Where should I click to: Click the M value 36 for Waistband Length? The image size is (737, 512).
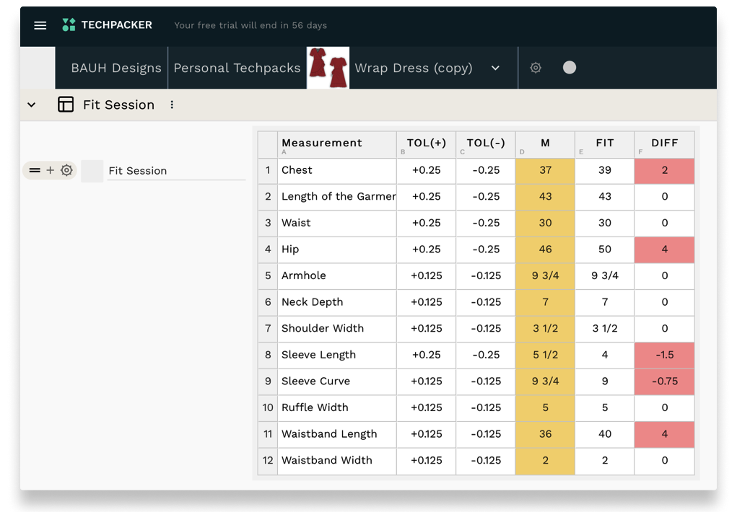click(545, 434)
